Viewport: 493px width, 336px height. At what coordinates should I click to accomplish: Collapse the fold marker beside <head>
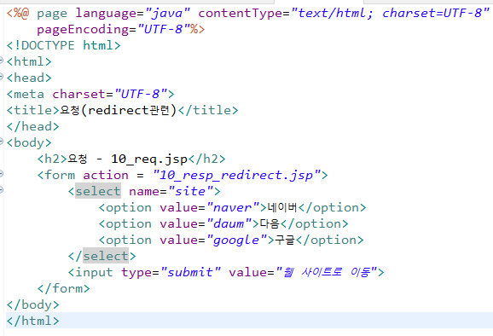click(1, 76)
